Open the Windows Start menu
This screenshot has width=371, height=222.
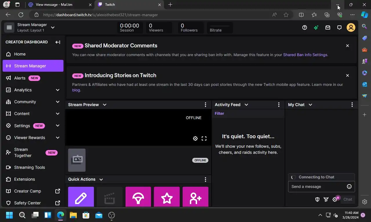point(9,215)
